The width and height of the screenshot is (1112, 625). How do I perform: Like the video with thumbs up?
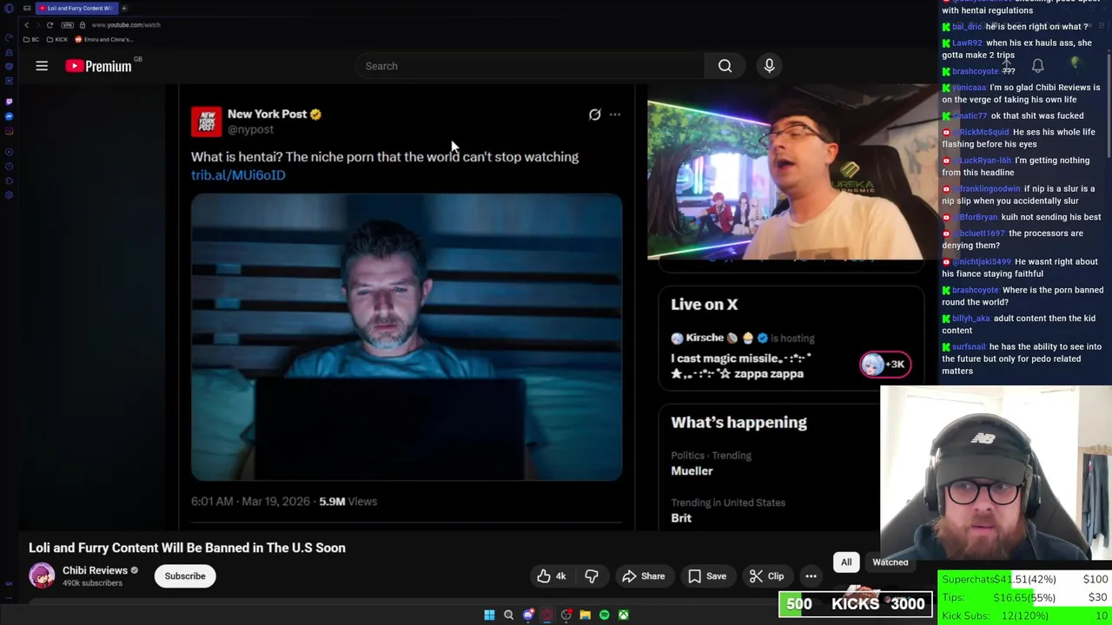552,576
